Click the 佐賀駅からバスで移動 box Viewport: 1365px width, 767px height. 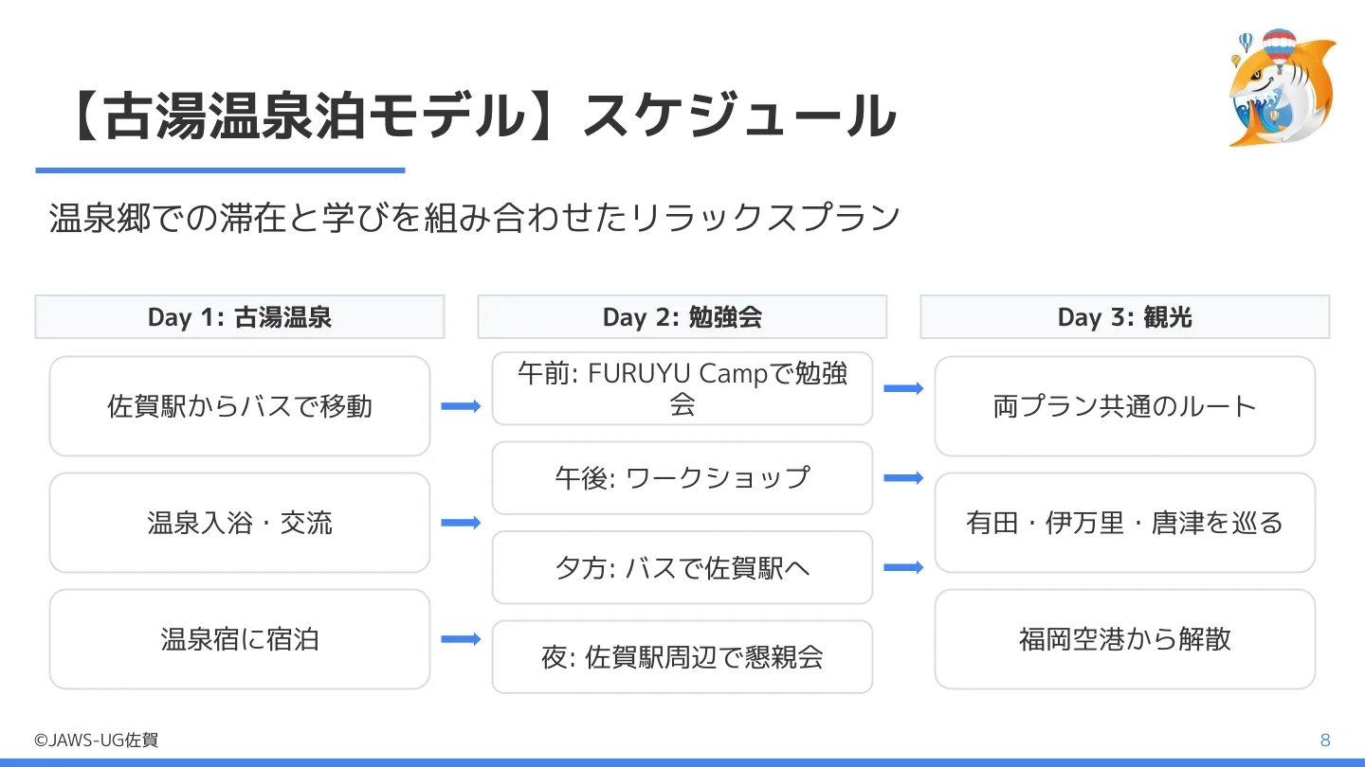[x=240, y=406]
